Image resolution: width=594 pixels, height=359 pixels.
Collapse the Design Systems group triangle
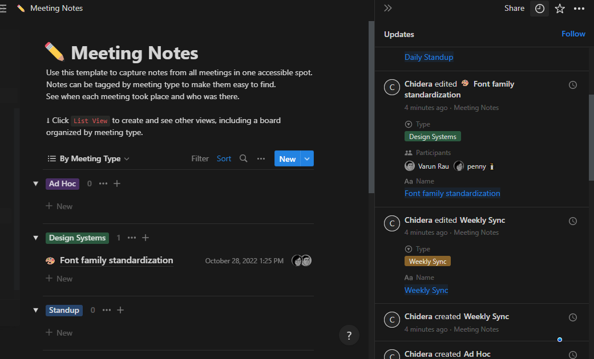tap(35, 238)
